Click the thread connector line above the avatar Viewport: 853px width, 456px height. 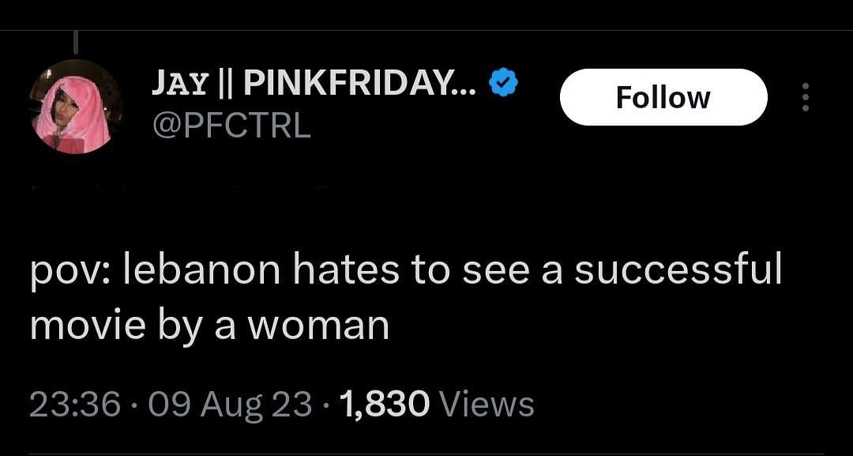[x=76, y=42]
